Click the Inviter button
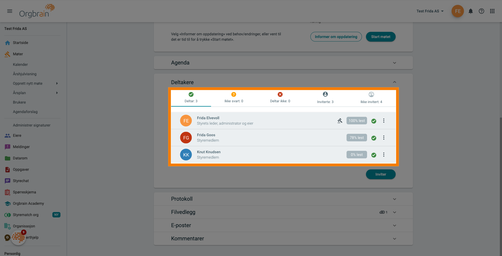This screenshot has width=502, height=256. click(x=381, y=174)
